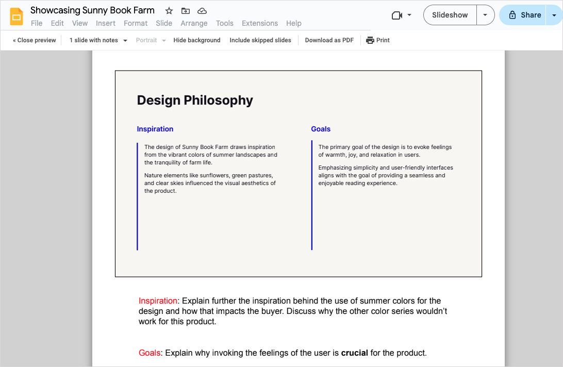
Task: Click the printer icon next to Print
Action: pyautogui.click(x=370, y=40)
